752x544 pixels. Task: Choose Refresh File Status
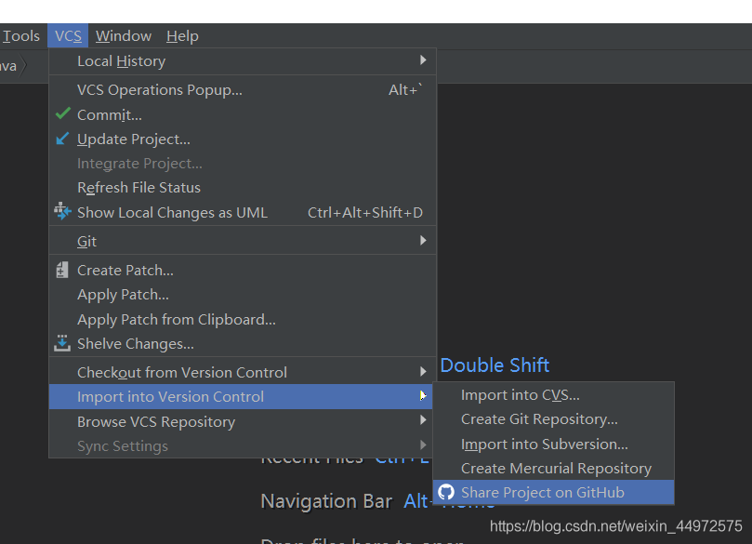click(243, 188)
